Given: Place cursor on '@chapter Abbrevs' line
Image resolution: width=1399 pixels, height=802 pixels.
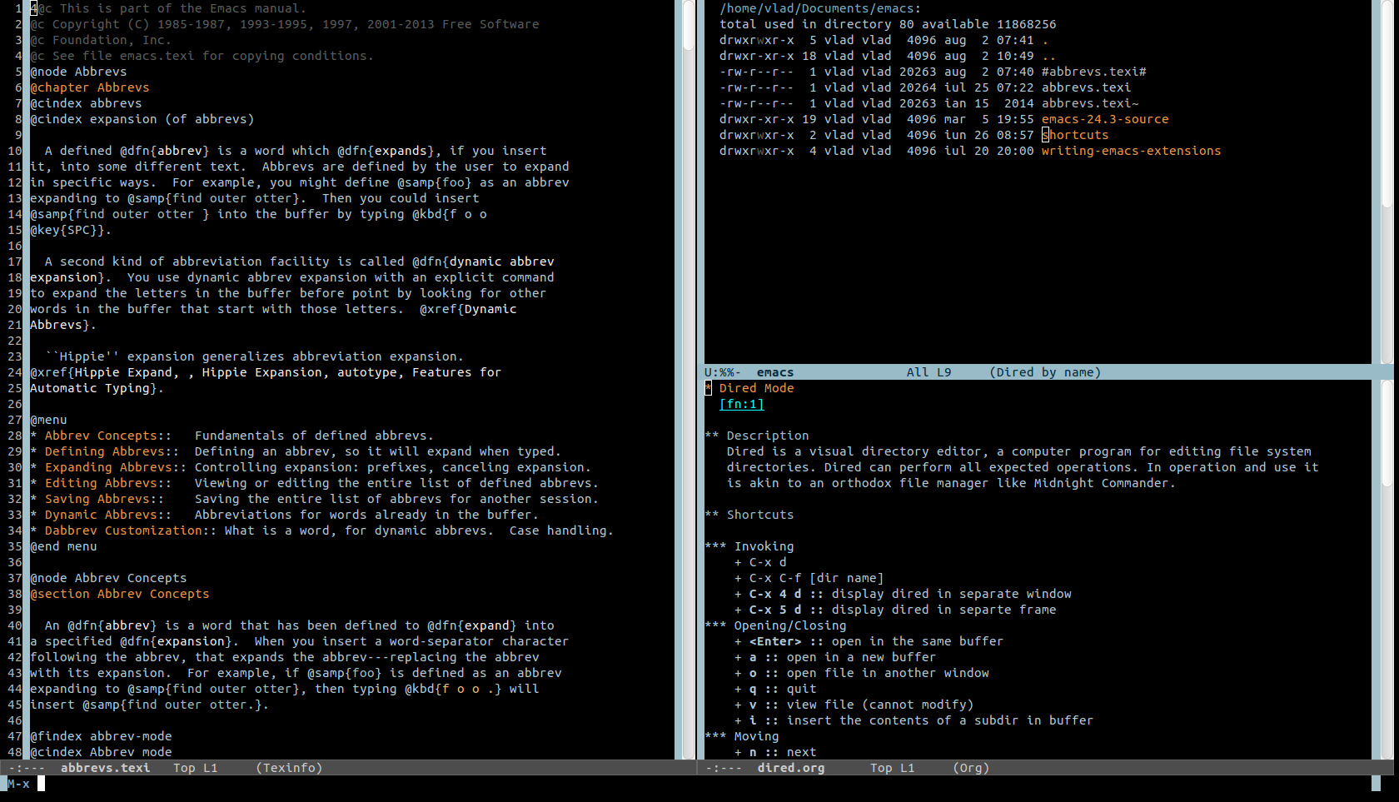Looking at the screenshot, I should 90,87.
